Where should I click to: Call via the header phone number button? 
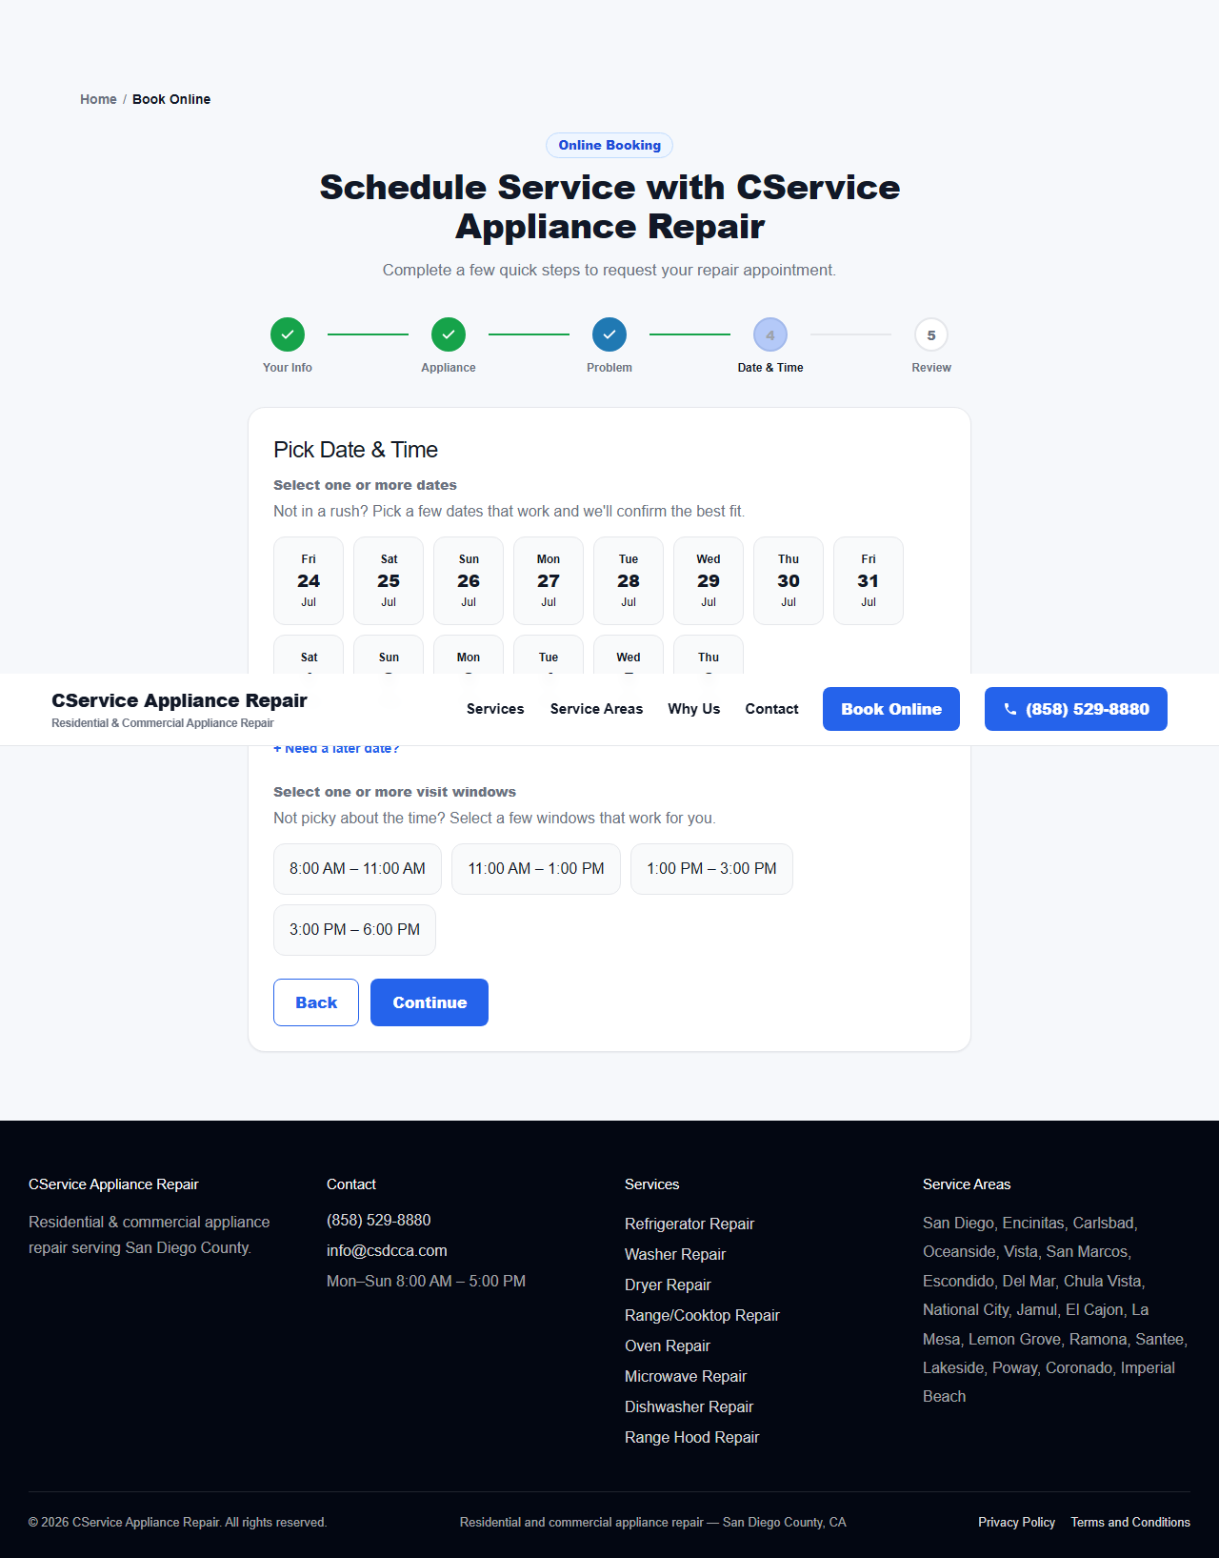1076,709
